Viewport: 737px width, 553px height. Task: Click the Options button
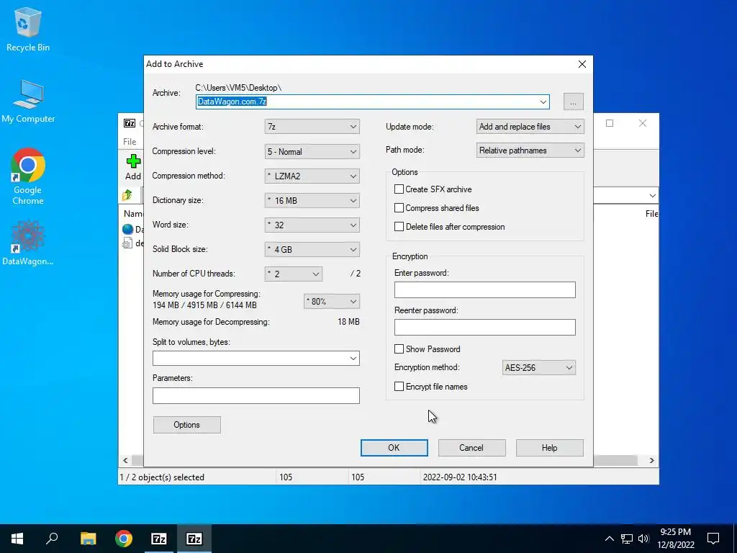point(186,425)
